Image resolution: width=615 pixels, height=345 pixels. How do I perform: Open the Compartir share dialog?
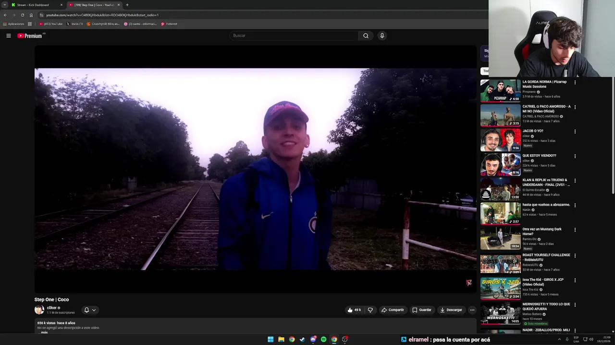393,310
